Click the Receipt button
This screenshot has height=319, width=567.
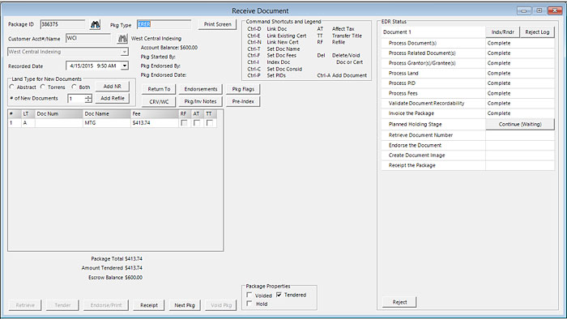click(149, 305)
